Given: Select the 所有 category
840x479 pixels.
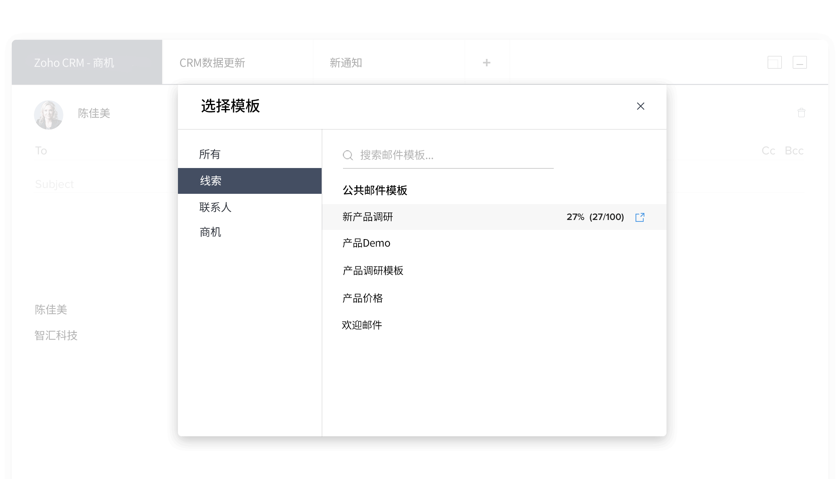Looking at the screenshot, I should tap(210, 154).
